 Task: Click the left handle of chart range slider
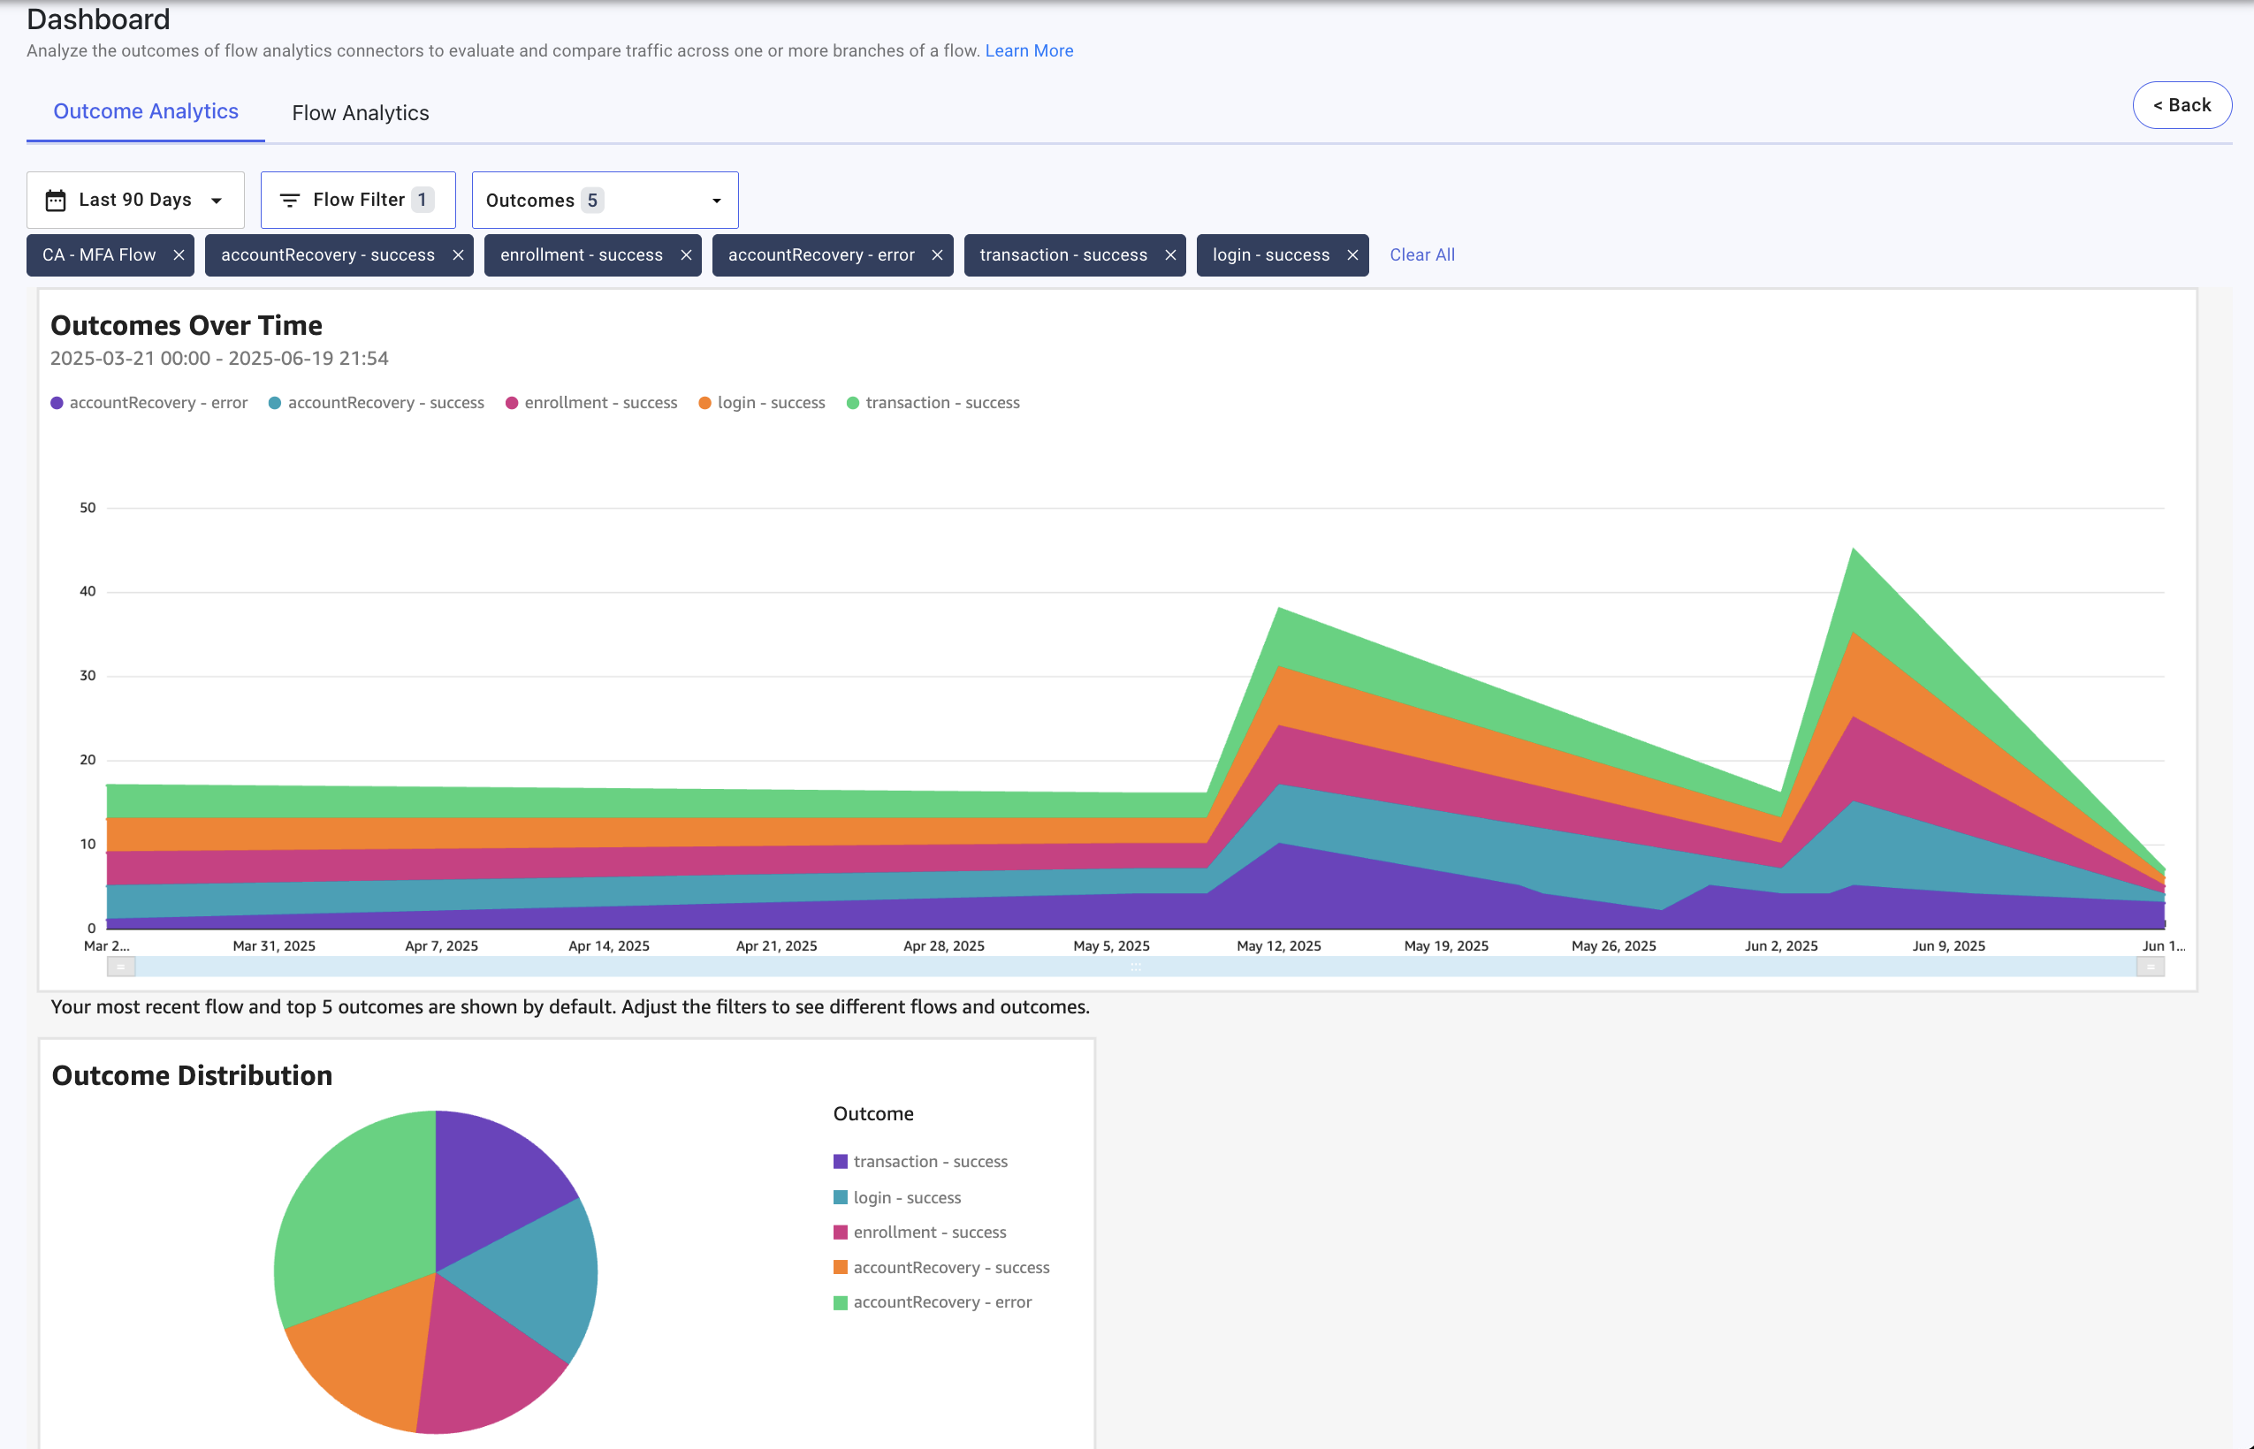[121, 967]
